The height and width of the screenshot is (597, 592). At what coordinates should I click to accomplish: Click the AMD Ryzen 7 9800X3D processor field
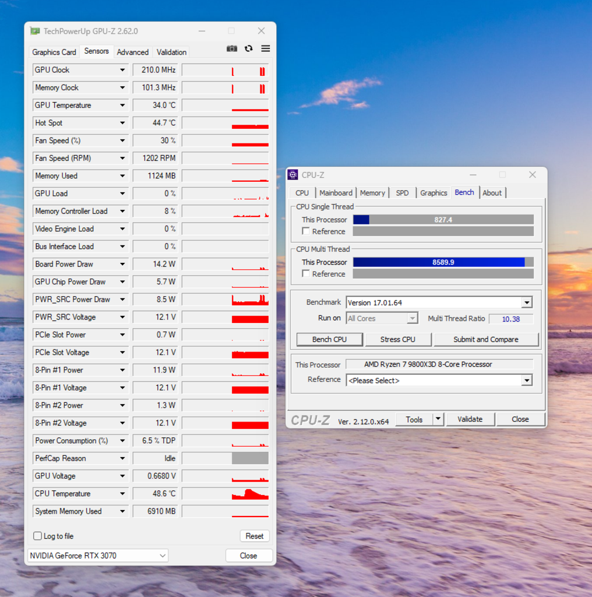pyautogui.click(x=439, y=364)
